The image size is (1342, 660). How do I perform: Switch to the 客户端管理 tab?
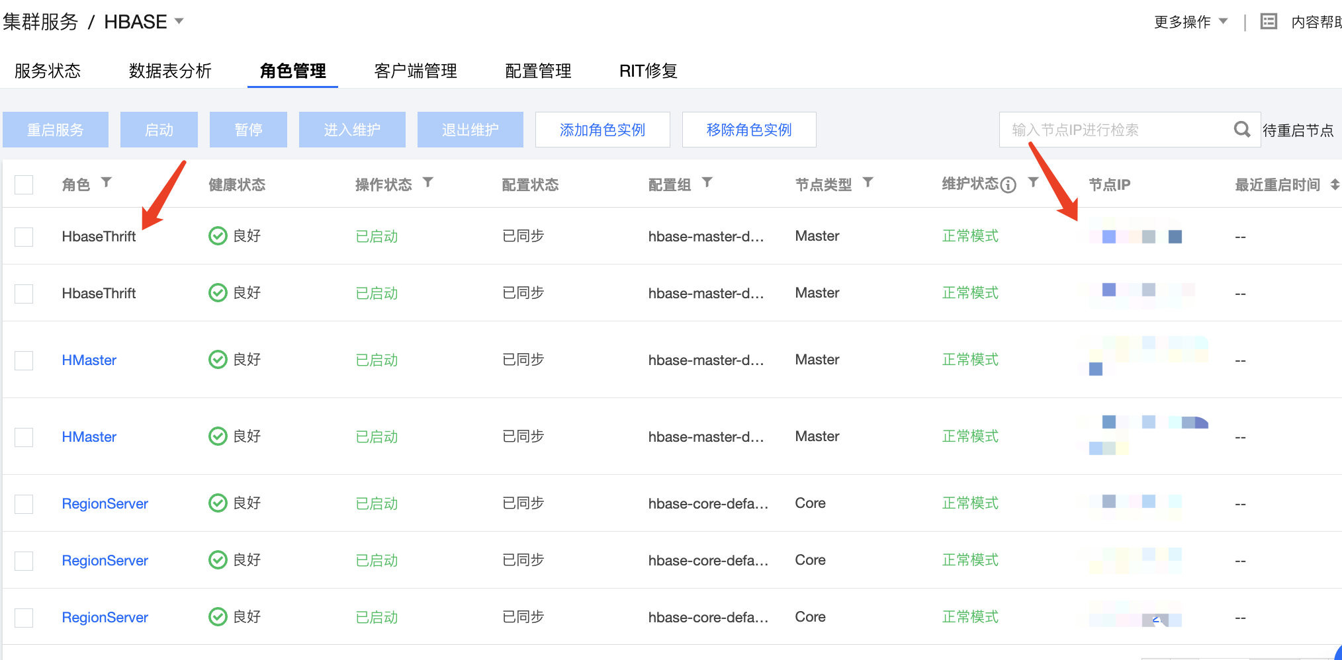415,70
